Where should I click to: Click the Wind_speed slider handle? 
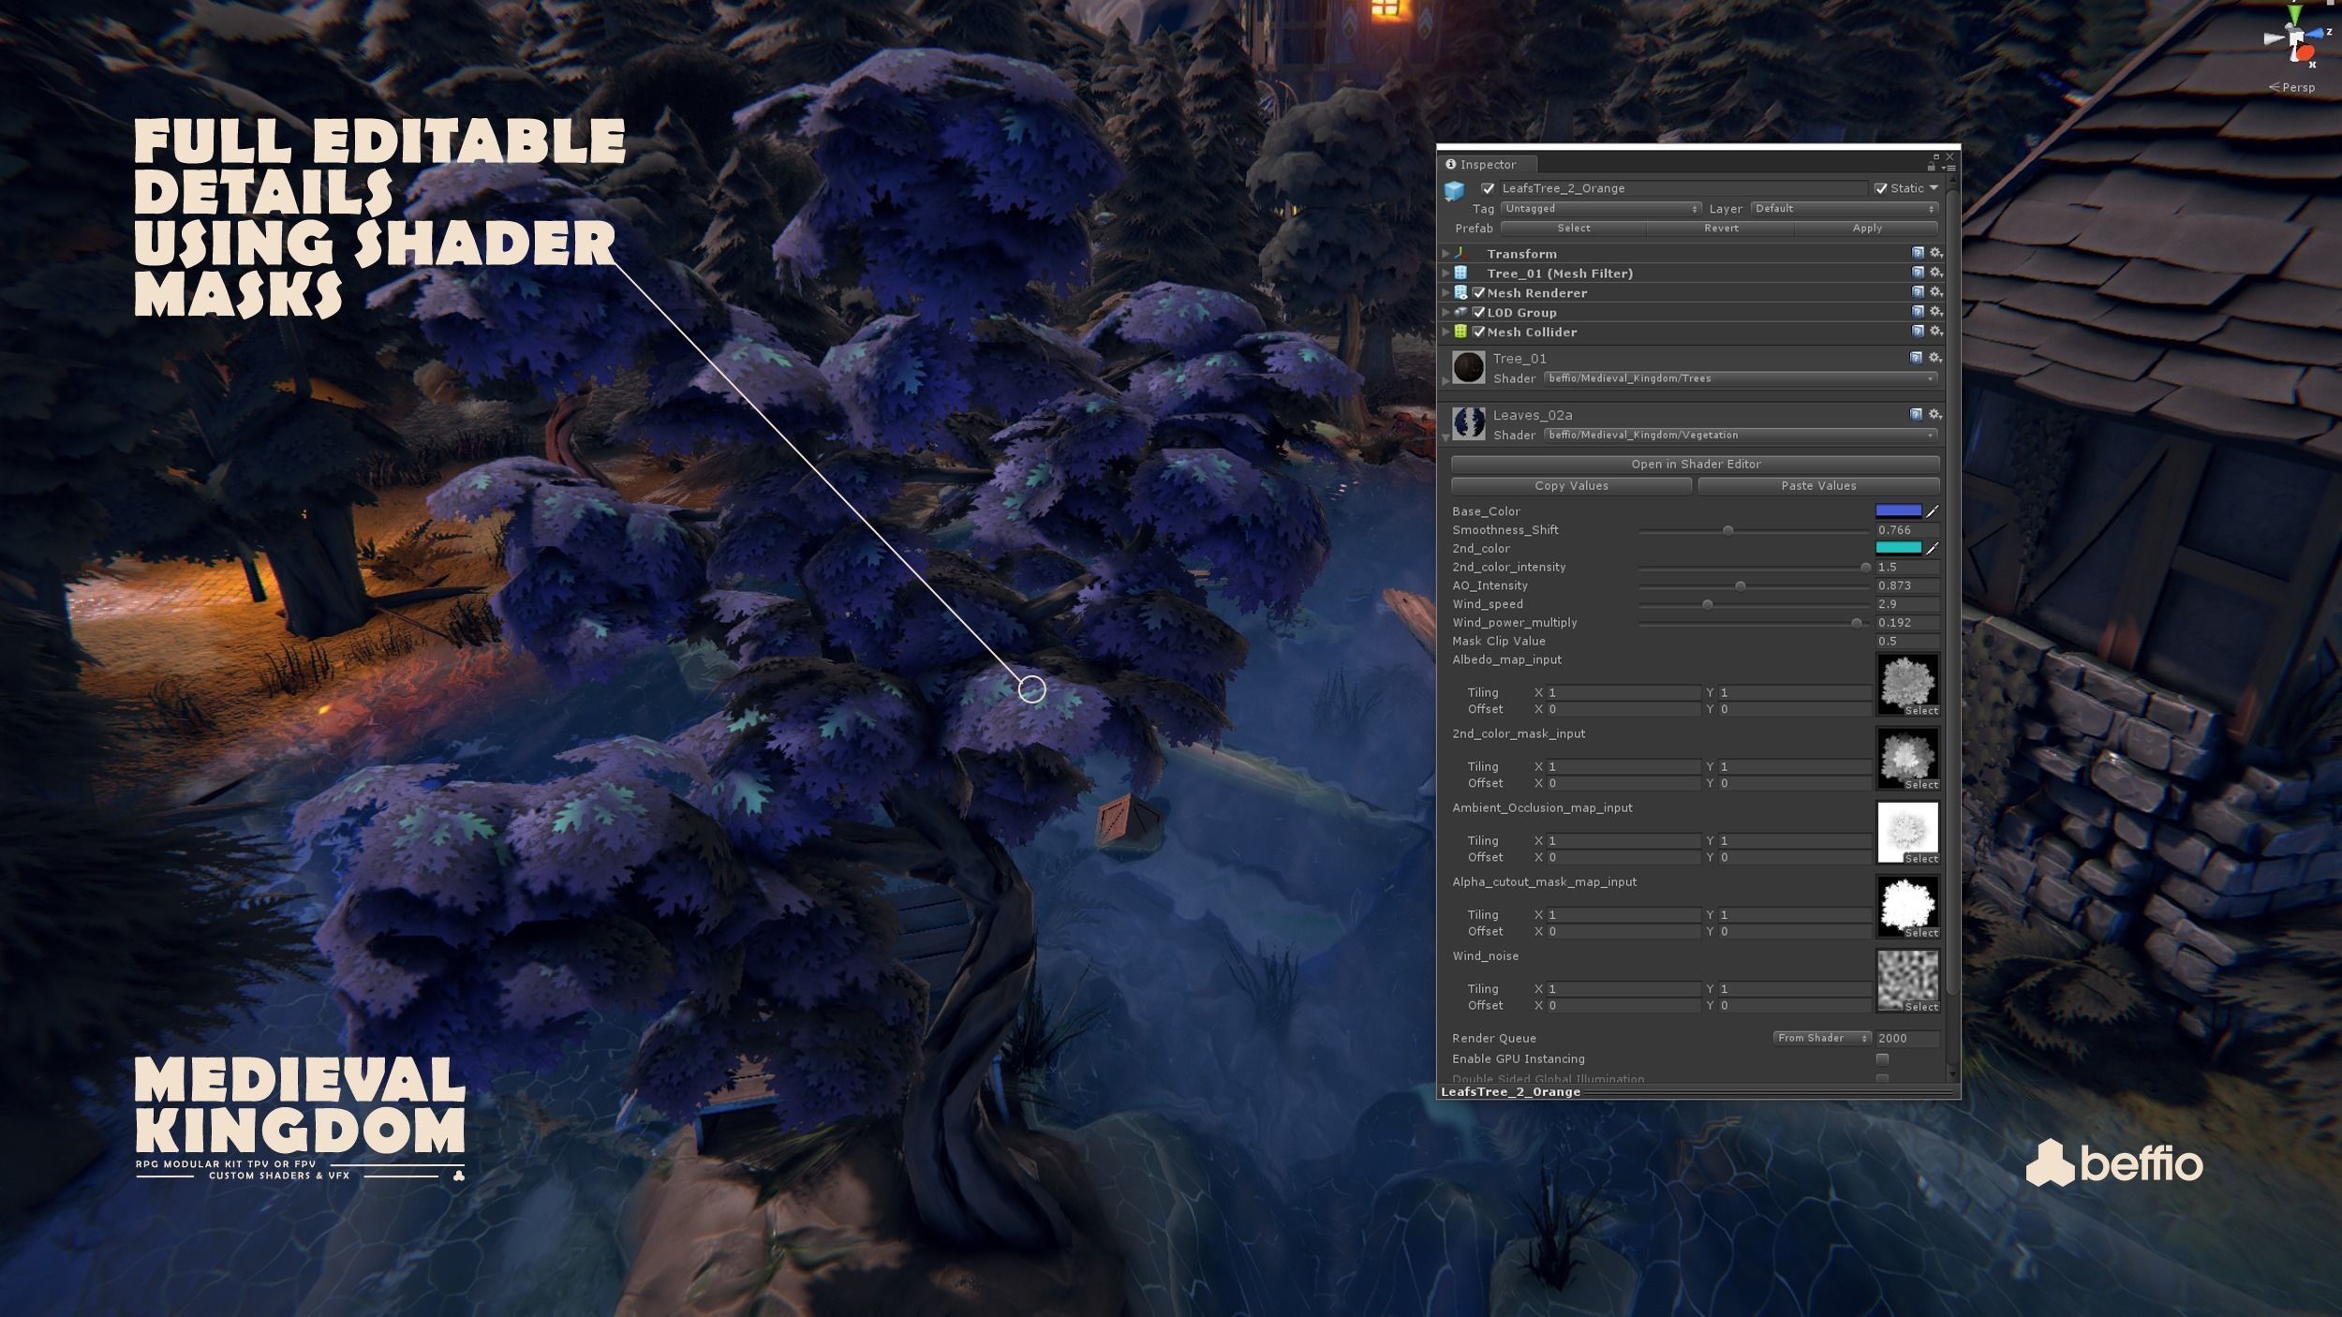click(1707, 605)
